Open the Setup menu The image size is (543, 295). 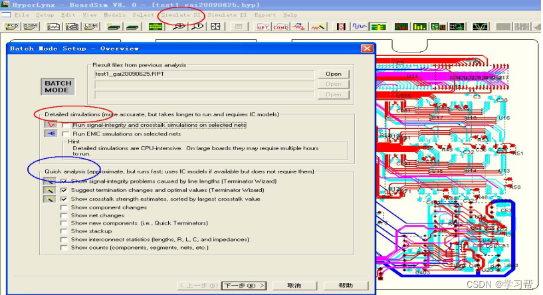point(45,15)
